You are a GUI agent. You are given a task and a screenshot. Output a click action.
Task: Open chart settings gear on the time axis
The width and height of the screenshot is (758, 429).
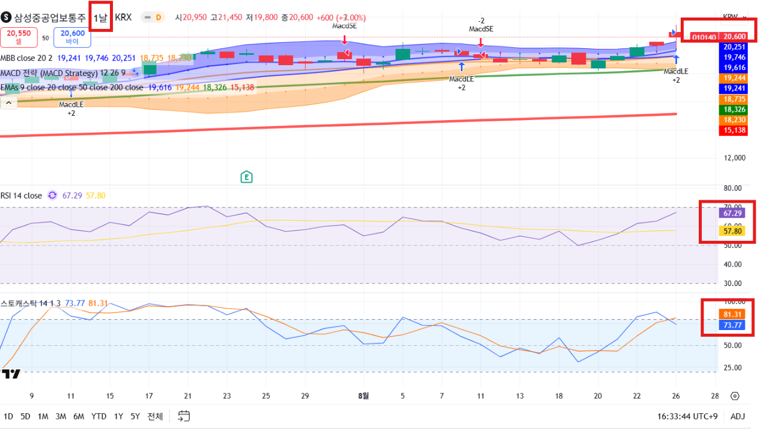coord(735,396)
